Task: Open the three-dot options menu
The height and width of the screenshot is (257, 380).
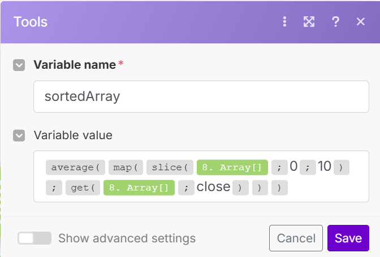Action: pos(284,22)
